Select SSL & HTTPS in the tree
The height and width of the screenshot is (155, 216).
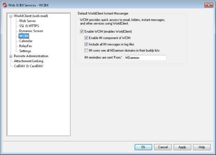pyautogui.click(x=29, y=26)
